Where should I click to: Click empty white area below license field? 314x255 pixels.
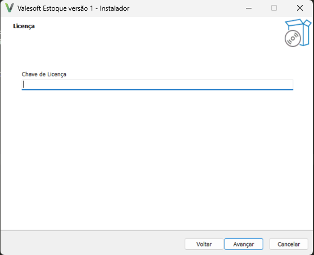click(157, 160)
